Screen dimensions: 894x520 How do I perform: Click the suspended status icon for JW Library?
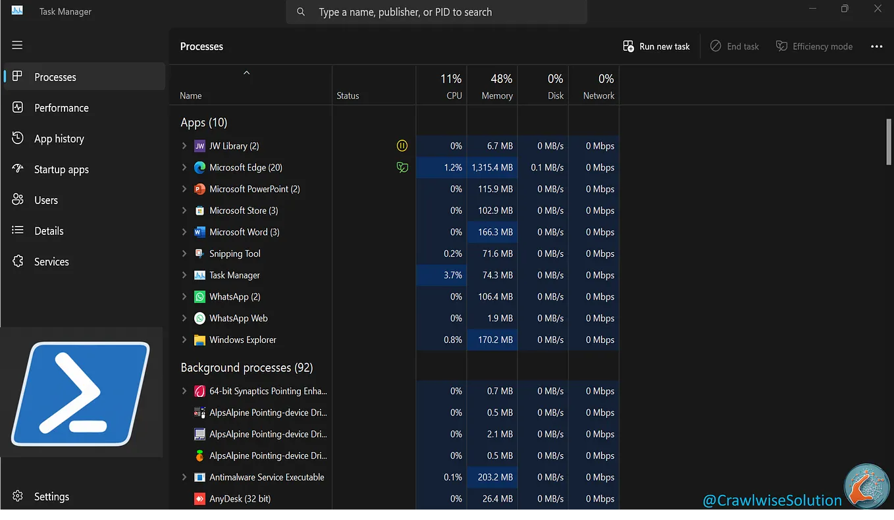(402, 145)
